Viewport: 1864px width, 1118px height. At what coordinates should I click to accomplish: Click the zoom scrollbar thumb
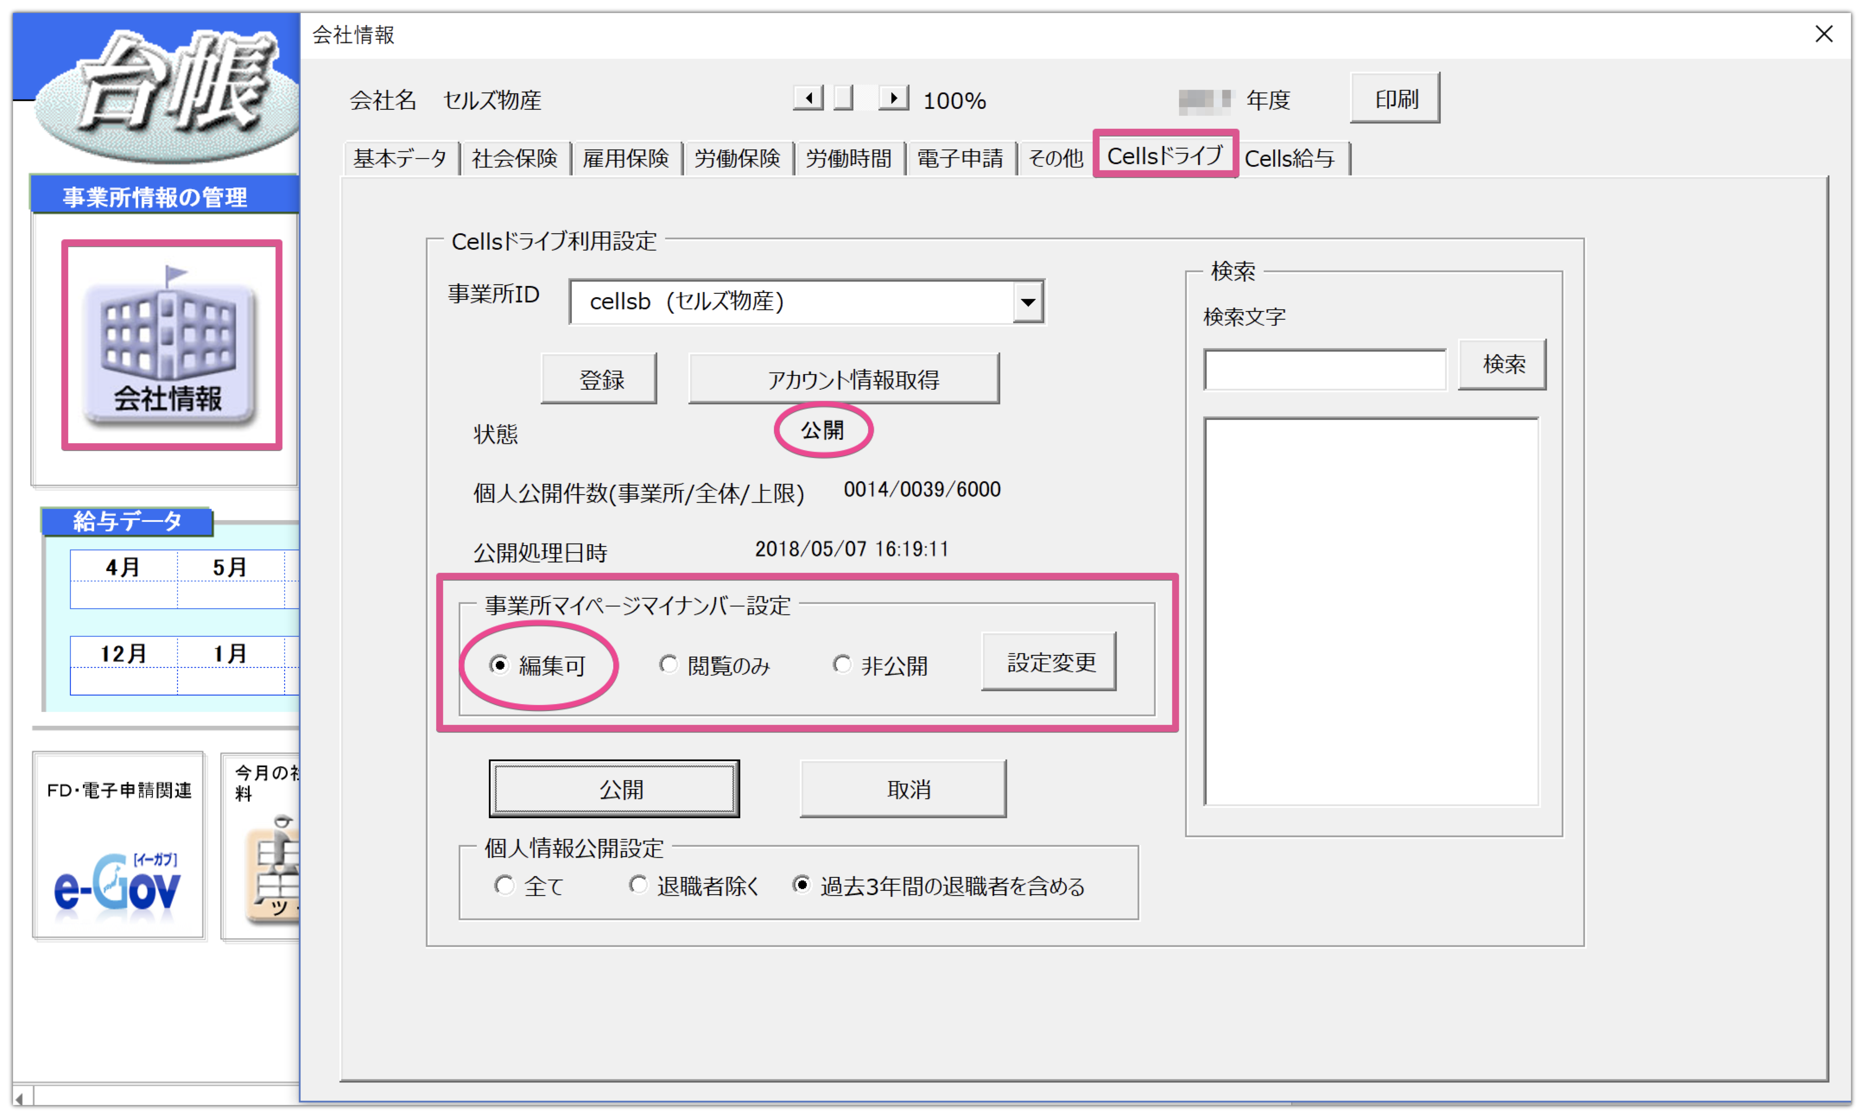pyautogui.click(x=843, y=98)
